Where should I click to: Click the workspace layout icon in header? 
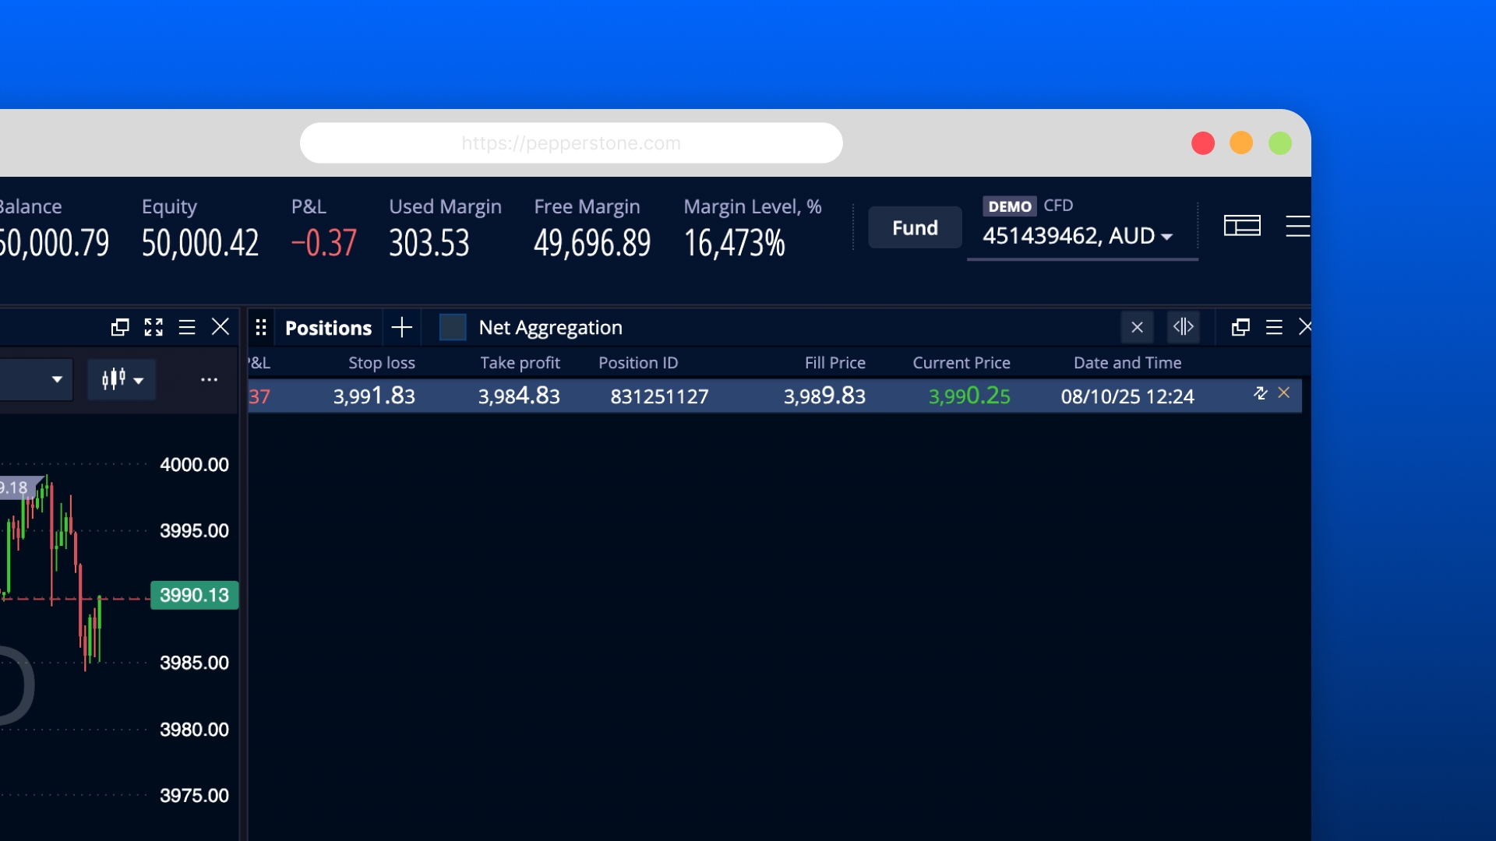[1242, 226]
